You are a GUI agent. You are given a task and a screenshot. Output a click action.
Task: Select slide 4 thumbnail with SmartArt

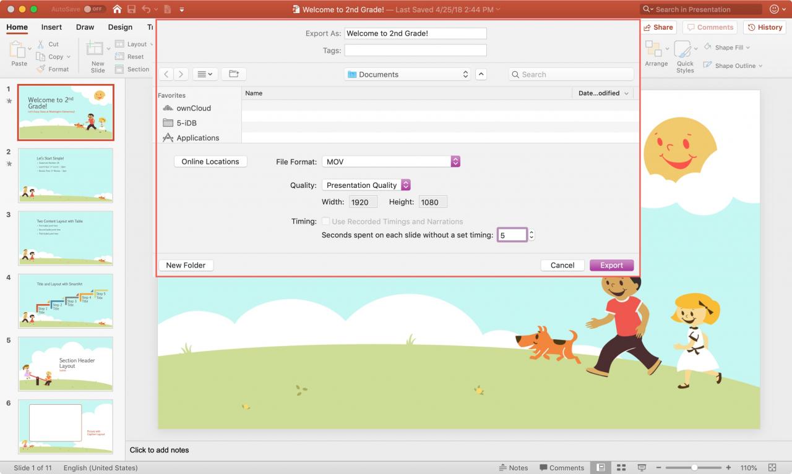[x=66, y=301]
